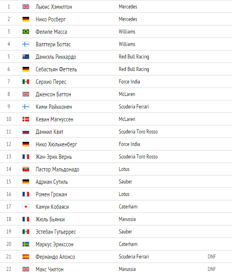Image resolution: width=232 pixels, height=275 pixels.
Task: Open driver Жюль Бьянки
Action: (50, 219)
